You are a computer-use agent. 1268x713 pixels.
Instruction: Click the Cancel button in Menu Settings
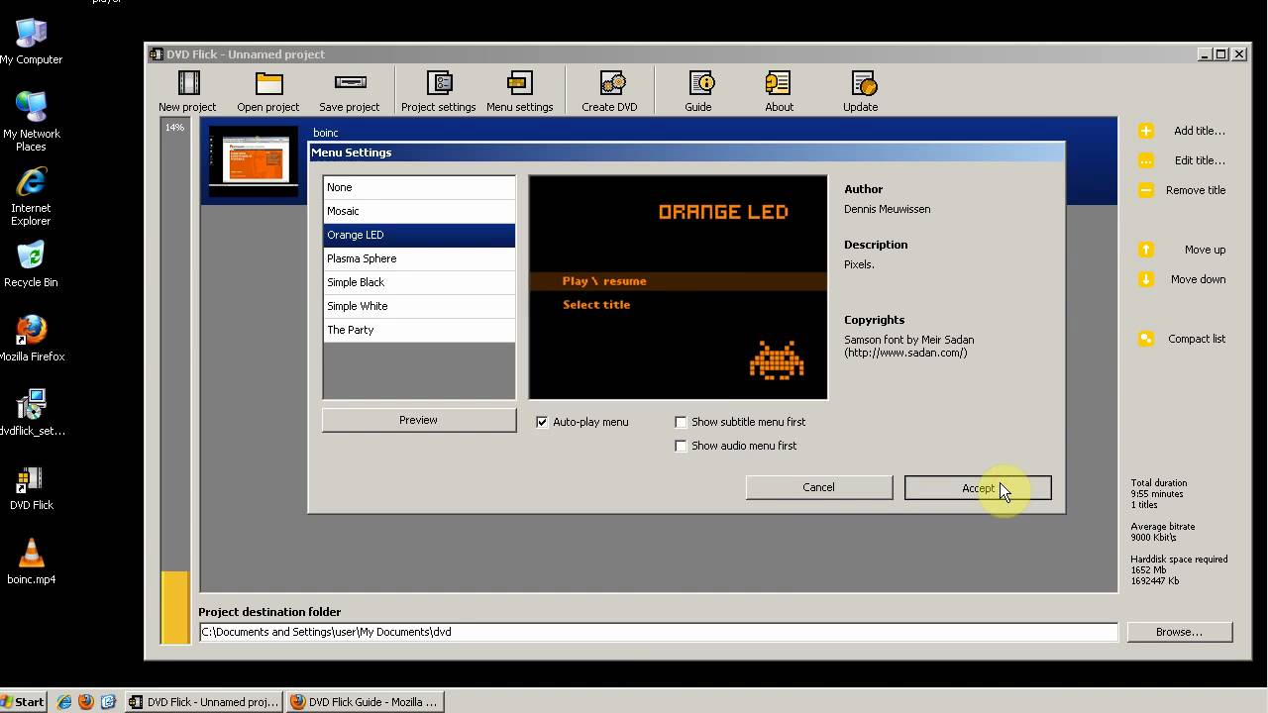tap(819, 487)
